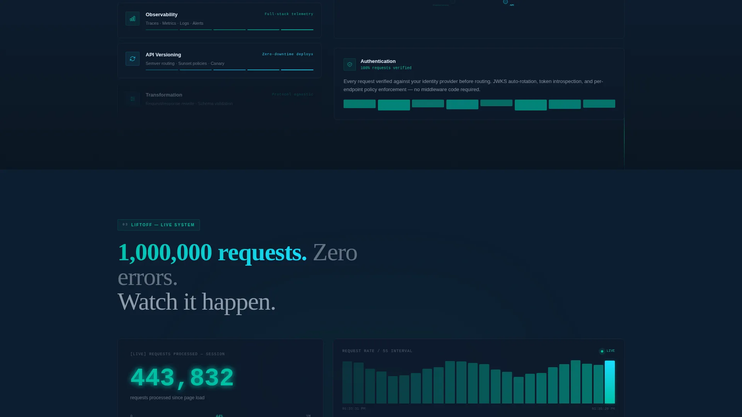Click the 44% progress label
The image size is (742, 417).
[x=219, y=415]
